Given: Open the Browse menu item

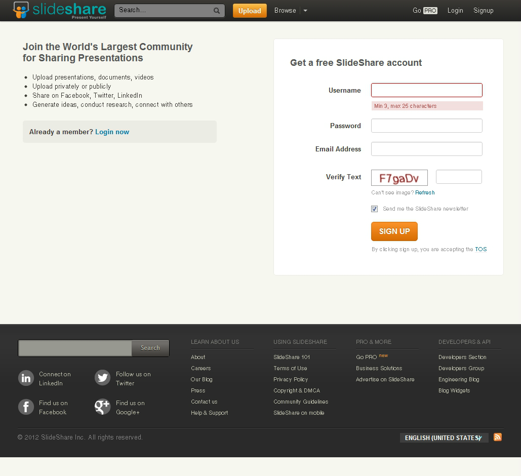Looking at the screenshot, I should click(285, 10).
